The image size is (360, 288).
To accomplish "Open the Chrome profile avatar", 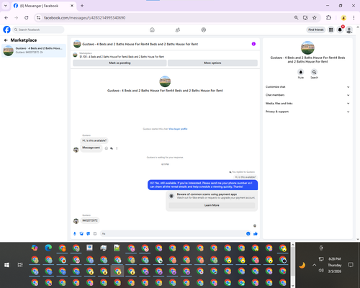I will 343,17.
